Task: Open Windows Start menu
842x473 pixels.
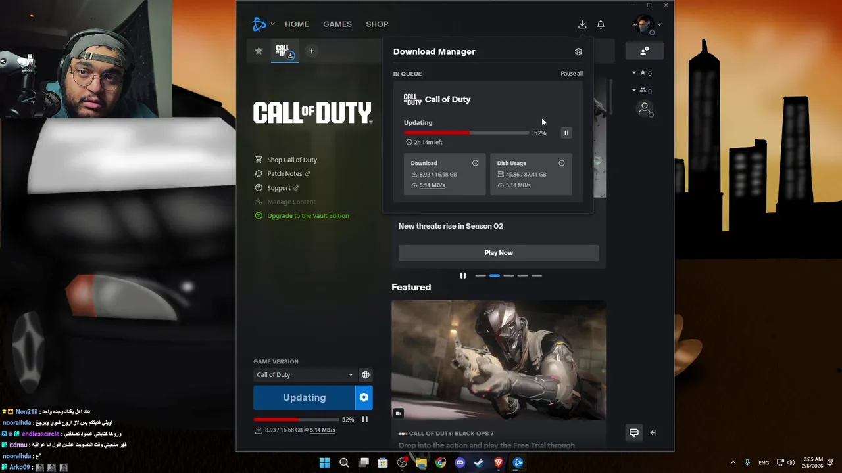Action: point(324,462)
